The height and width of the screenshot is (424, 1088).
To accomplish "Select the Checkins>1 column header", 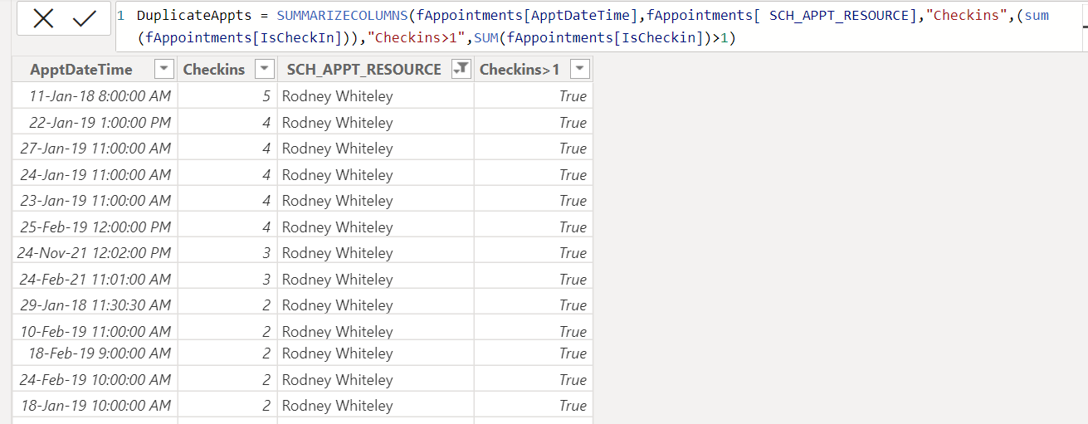I will (520, 70).
